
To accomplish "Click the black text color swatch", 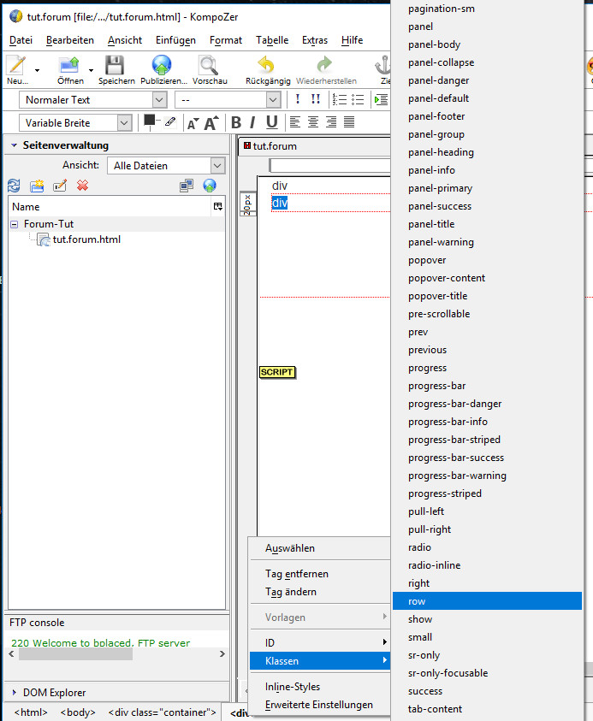I will tap(150, 121).
